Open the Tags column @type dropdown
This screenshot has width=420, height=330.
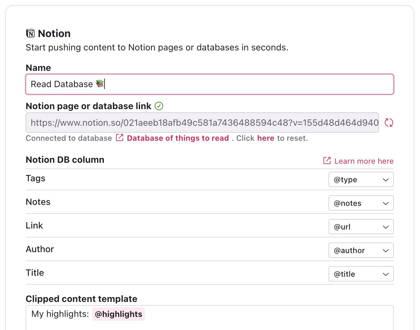pos(361,179)
